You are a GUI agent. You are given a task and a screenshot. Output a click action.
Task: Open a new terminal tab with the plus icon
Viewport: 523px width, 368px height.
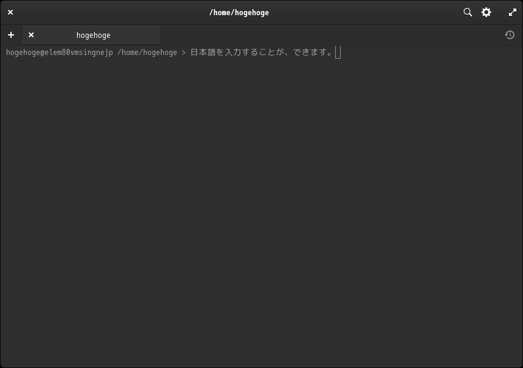pos(11,35)
